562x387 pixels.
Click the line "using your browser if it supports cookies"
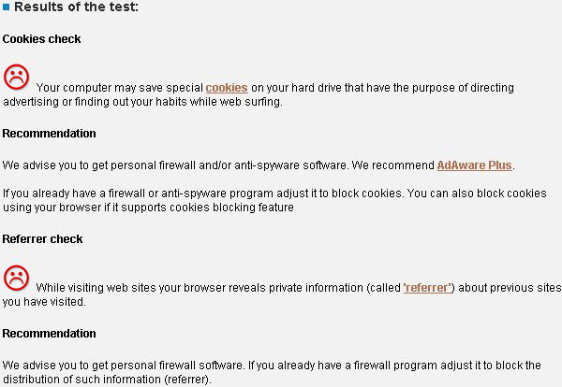[x=148, y=208]
